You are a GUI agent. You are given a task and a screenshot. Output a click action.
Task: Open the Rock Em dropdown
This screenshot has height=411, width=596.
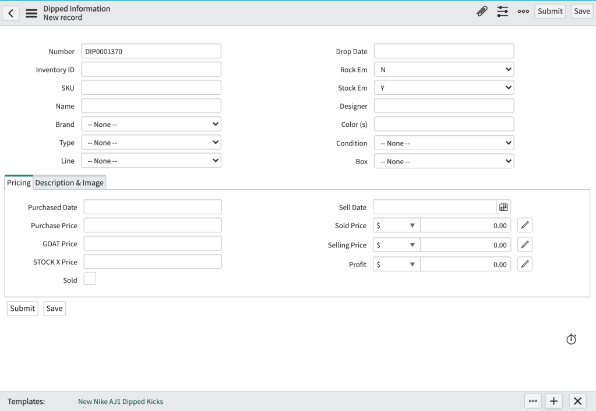click(x=444, y=70)
